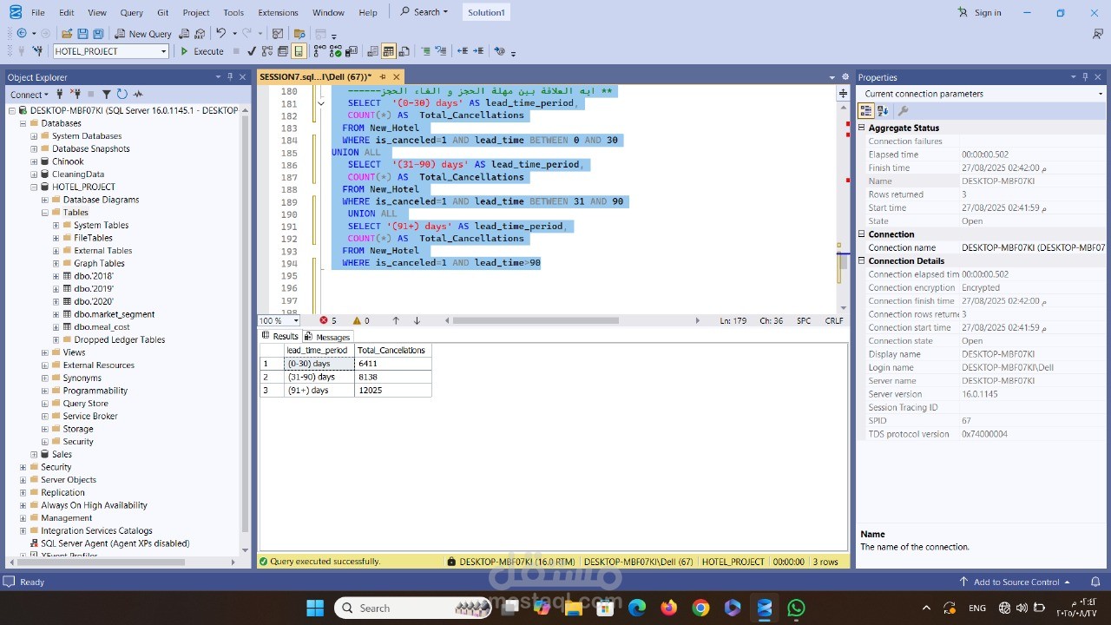Open the Git menu
Screen dimensions: 1111x625
163,12
